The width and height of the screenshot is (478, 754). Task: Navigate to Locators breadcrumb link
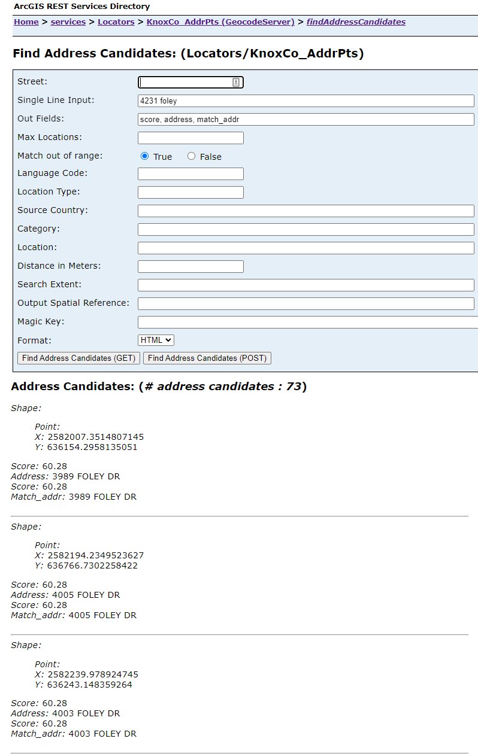click(x=116, y=22)
